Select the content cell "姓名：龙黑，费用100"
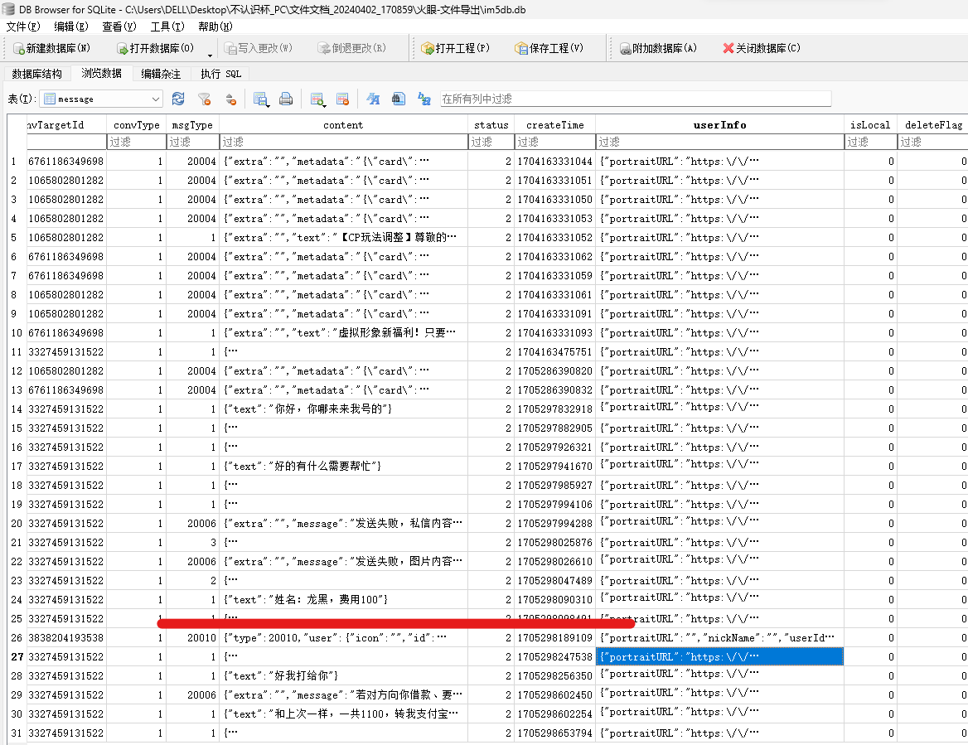 click(x=343, y=599)
